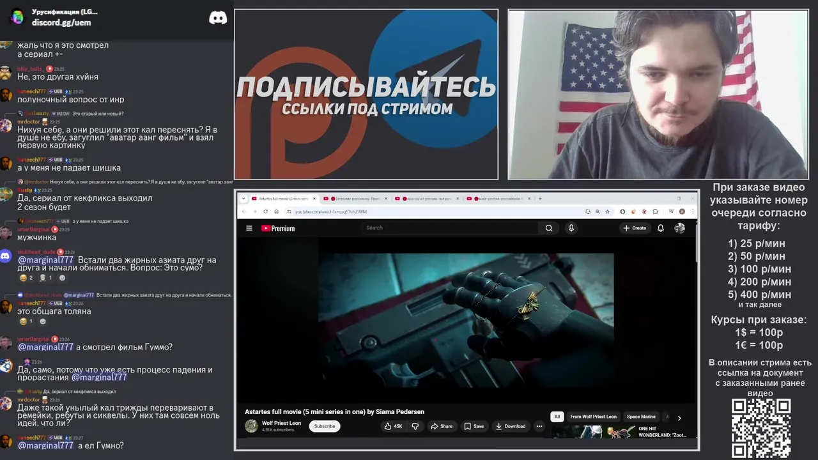Screen dimensions: 818x460
Task: Click chat username billy_balls_
Action: (30, 69)
